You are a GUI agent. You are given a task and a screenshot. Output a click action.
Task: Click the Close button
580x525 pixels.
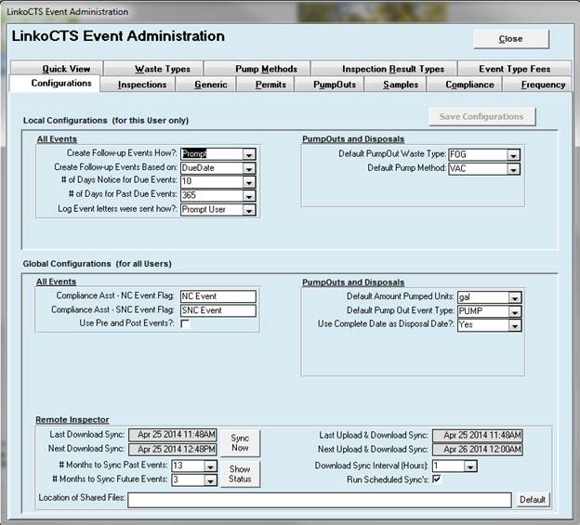point(510,39)
